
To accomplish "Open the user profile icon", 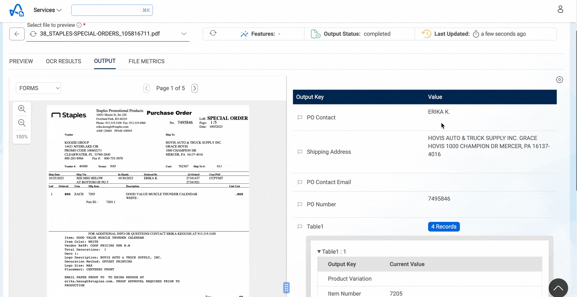I will (x=560, y=9).
